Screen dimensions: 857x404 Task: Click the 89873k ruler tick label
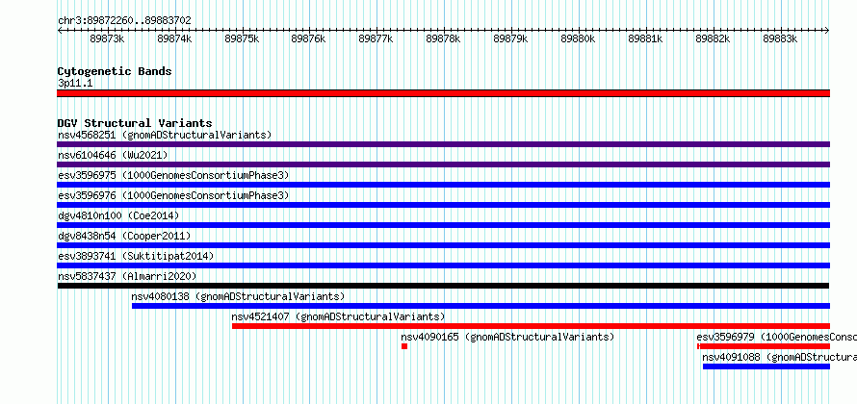click(x=107, y=38)
